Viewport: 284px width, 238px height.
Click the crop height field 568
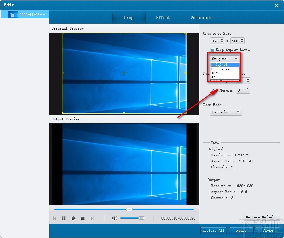click(235, 41)
